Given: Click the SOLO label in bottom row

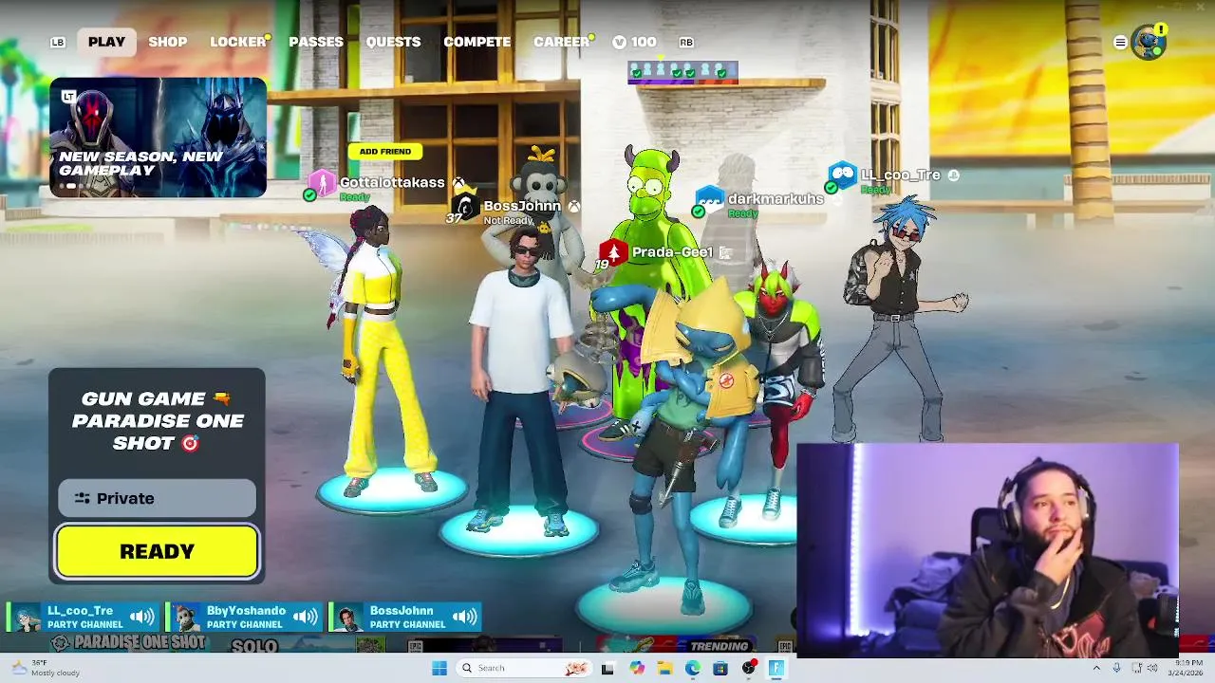Looking at the screenshot, I should 254,646.
